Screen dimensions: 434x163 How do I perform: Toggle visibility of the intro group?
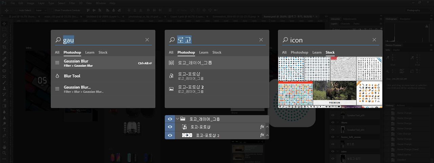[x=333, y=151]
